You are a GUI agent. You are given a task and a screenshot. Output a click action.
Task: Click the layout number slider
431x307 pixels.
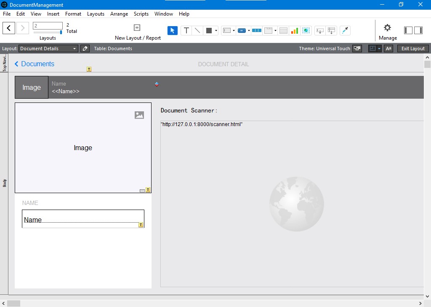coord(48,32)
